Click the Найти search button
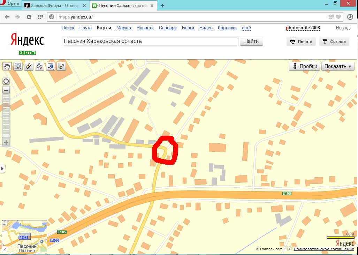358x255 pixels. pyautogui.click(x=251, y=41)
